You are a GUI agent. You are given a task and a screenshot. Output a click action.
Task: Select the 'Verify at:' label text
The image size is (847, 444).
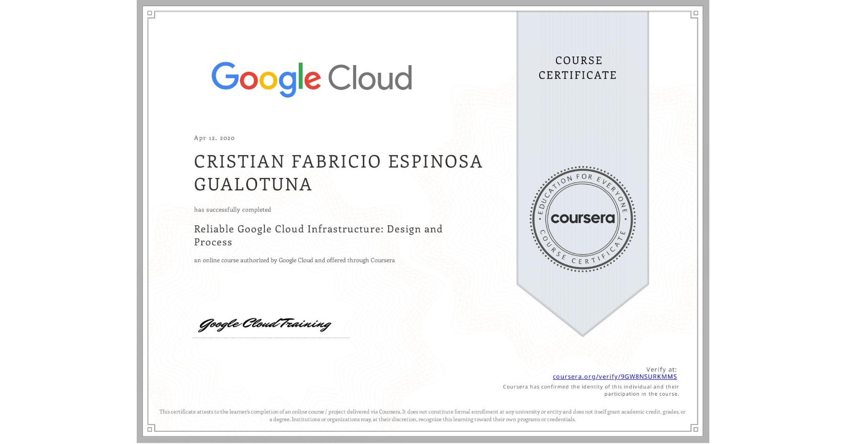pos(662,368)
